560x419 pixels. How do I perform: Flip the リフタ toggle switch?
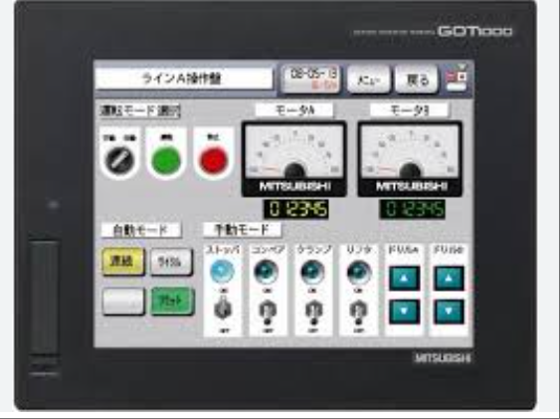click(x=358, y=311)
